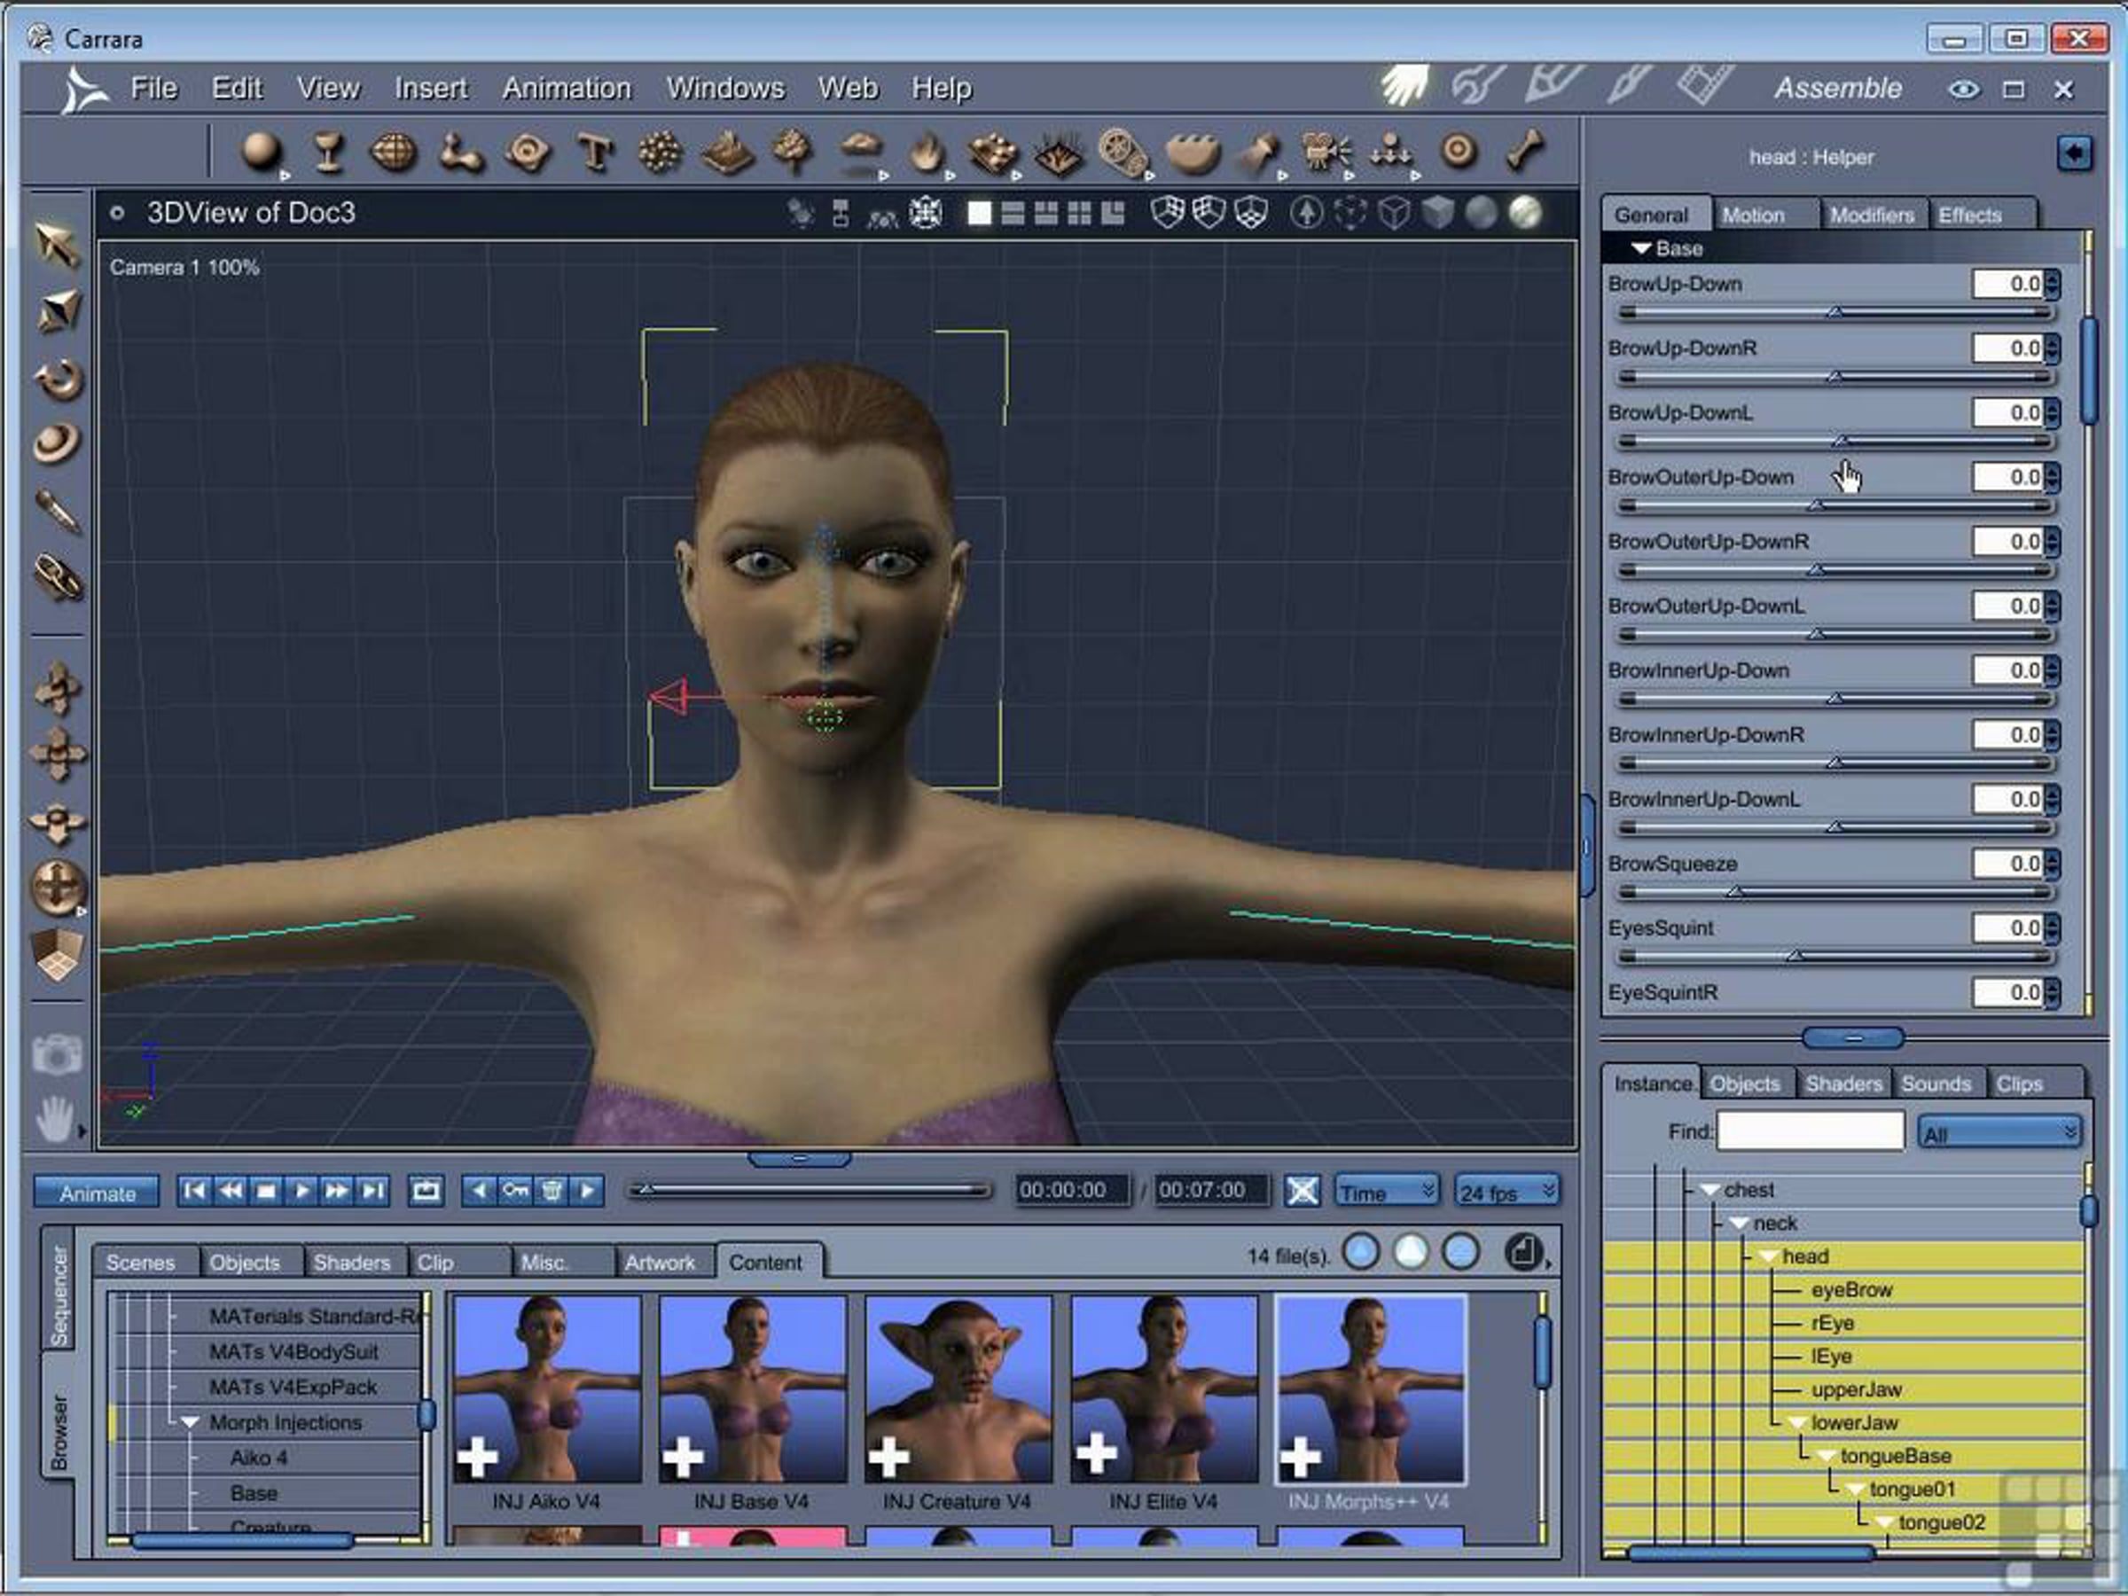Open the Texture room brush icon
The width and height of the screenshot is (2128, 1596).
[x=1628, y=86]
